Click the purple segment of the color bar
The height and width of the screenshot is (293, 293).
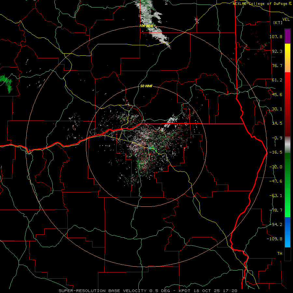click(287, 36)
